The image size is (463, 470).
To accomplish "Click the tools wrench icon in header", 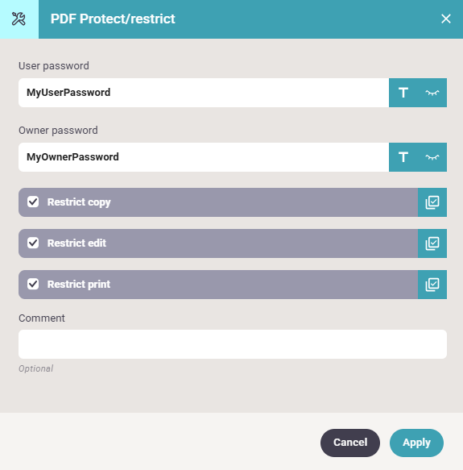I will pyautogui.click(x=19, y=19).
